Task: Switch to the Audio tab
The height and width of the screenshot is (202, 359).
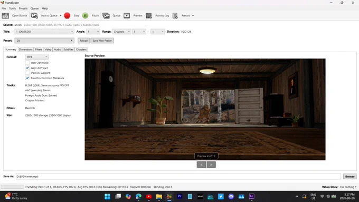Action: tap(57, 50)
